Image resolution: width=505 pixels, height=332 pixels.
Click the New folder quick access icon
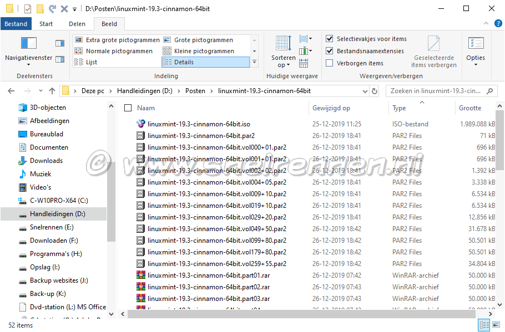(x=41, y=9)
